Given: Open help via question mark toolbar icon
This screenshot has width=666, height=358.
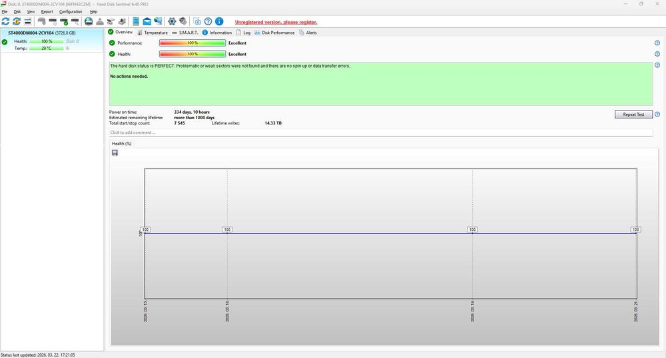Looking at the screenshot, I should tap(208, 21).
